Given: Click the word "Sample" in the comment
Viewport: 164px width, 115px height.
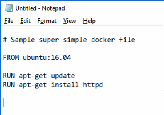Looking at the screenshot, I should click(x=23, y=40).
